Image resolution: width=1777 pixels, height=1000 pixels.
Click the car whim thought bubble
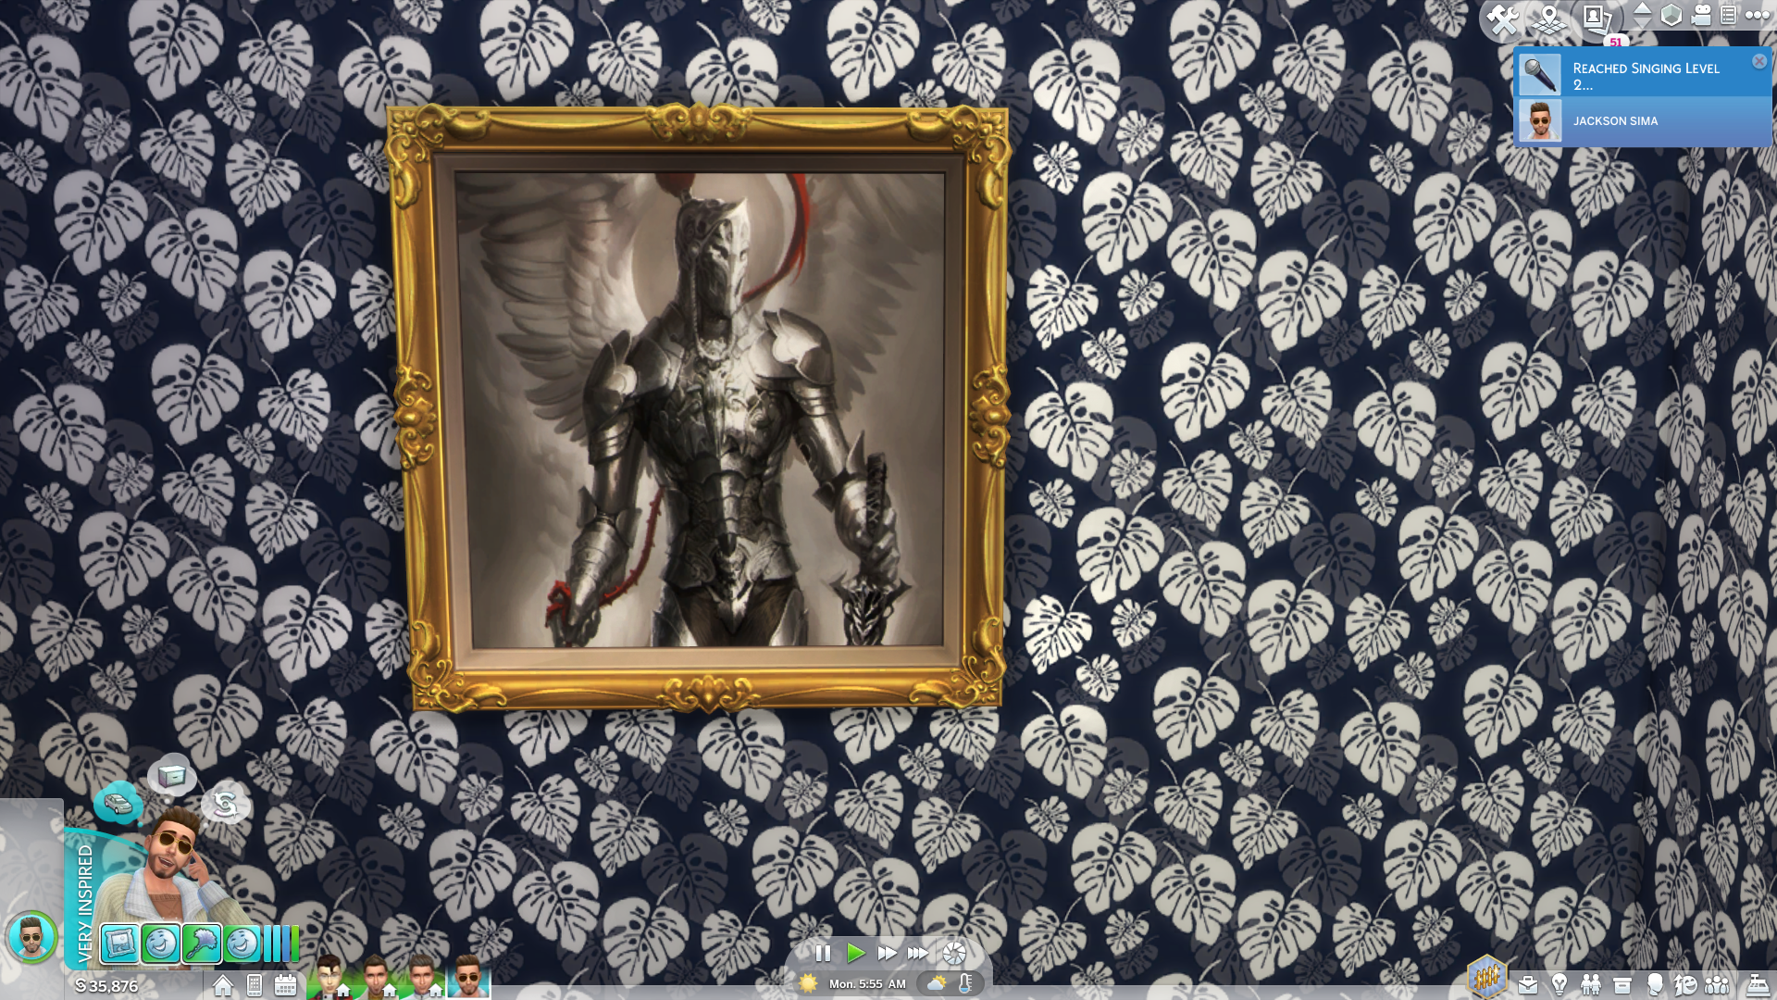pos(118,802)
